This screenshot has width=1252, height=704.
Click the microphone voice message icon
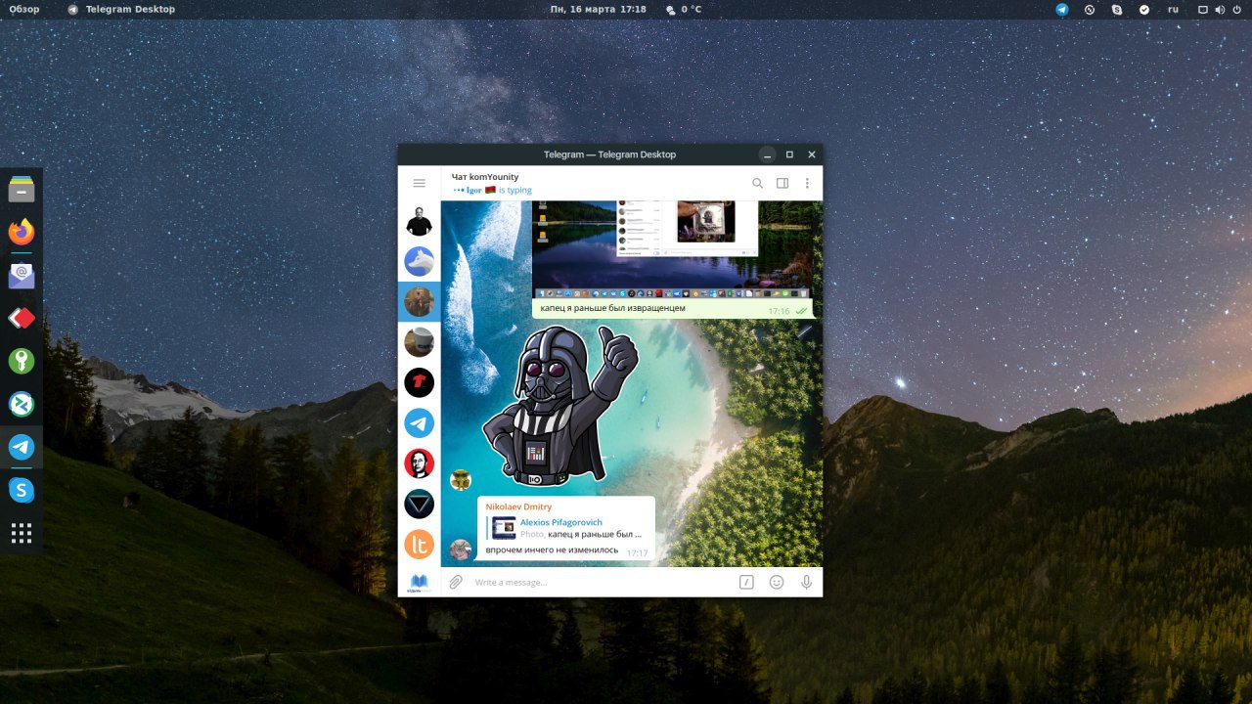(807, 582)
